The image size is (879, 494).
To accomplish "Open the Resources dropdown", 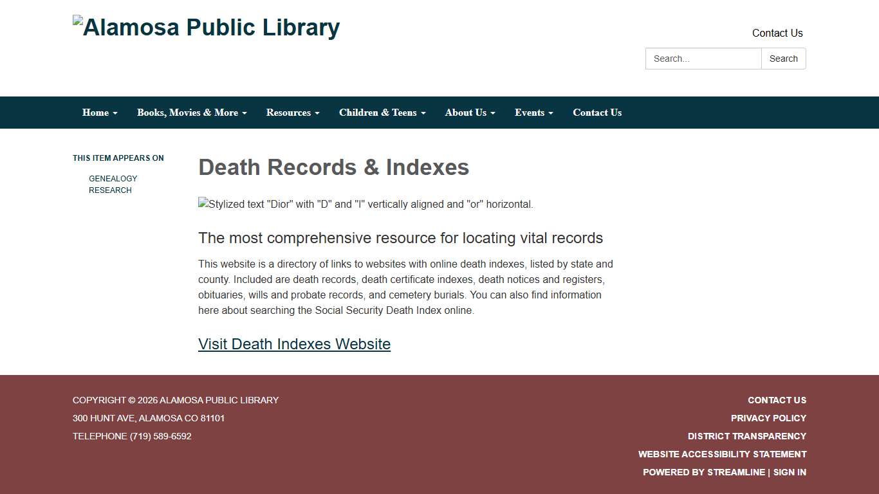I will pyautogui.click(x=292, y=113).
